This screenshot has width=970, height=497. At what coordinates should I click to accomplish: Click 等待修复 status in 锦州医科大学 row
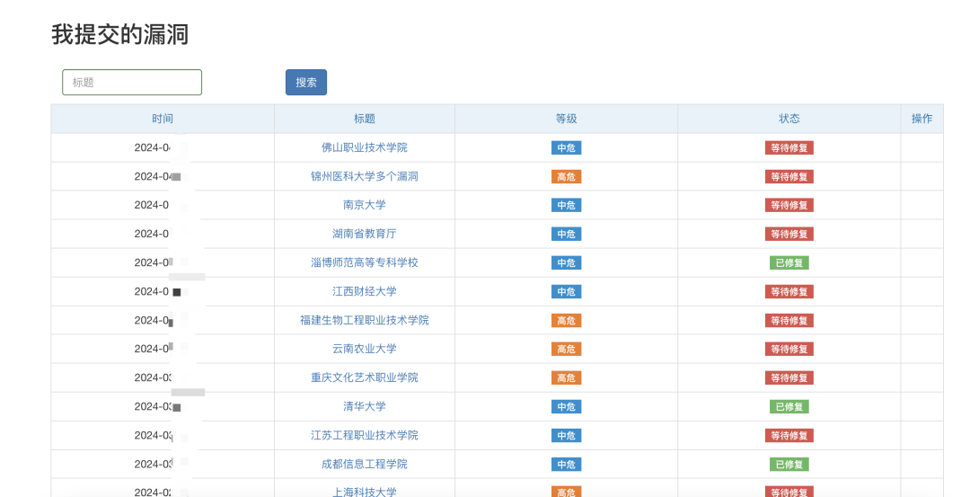[x=789, y=177]
